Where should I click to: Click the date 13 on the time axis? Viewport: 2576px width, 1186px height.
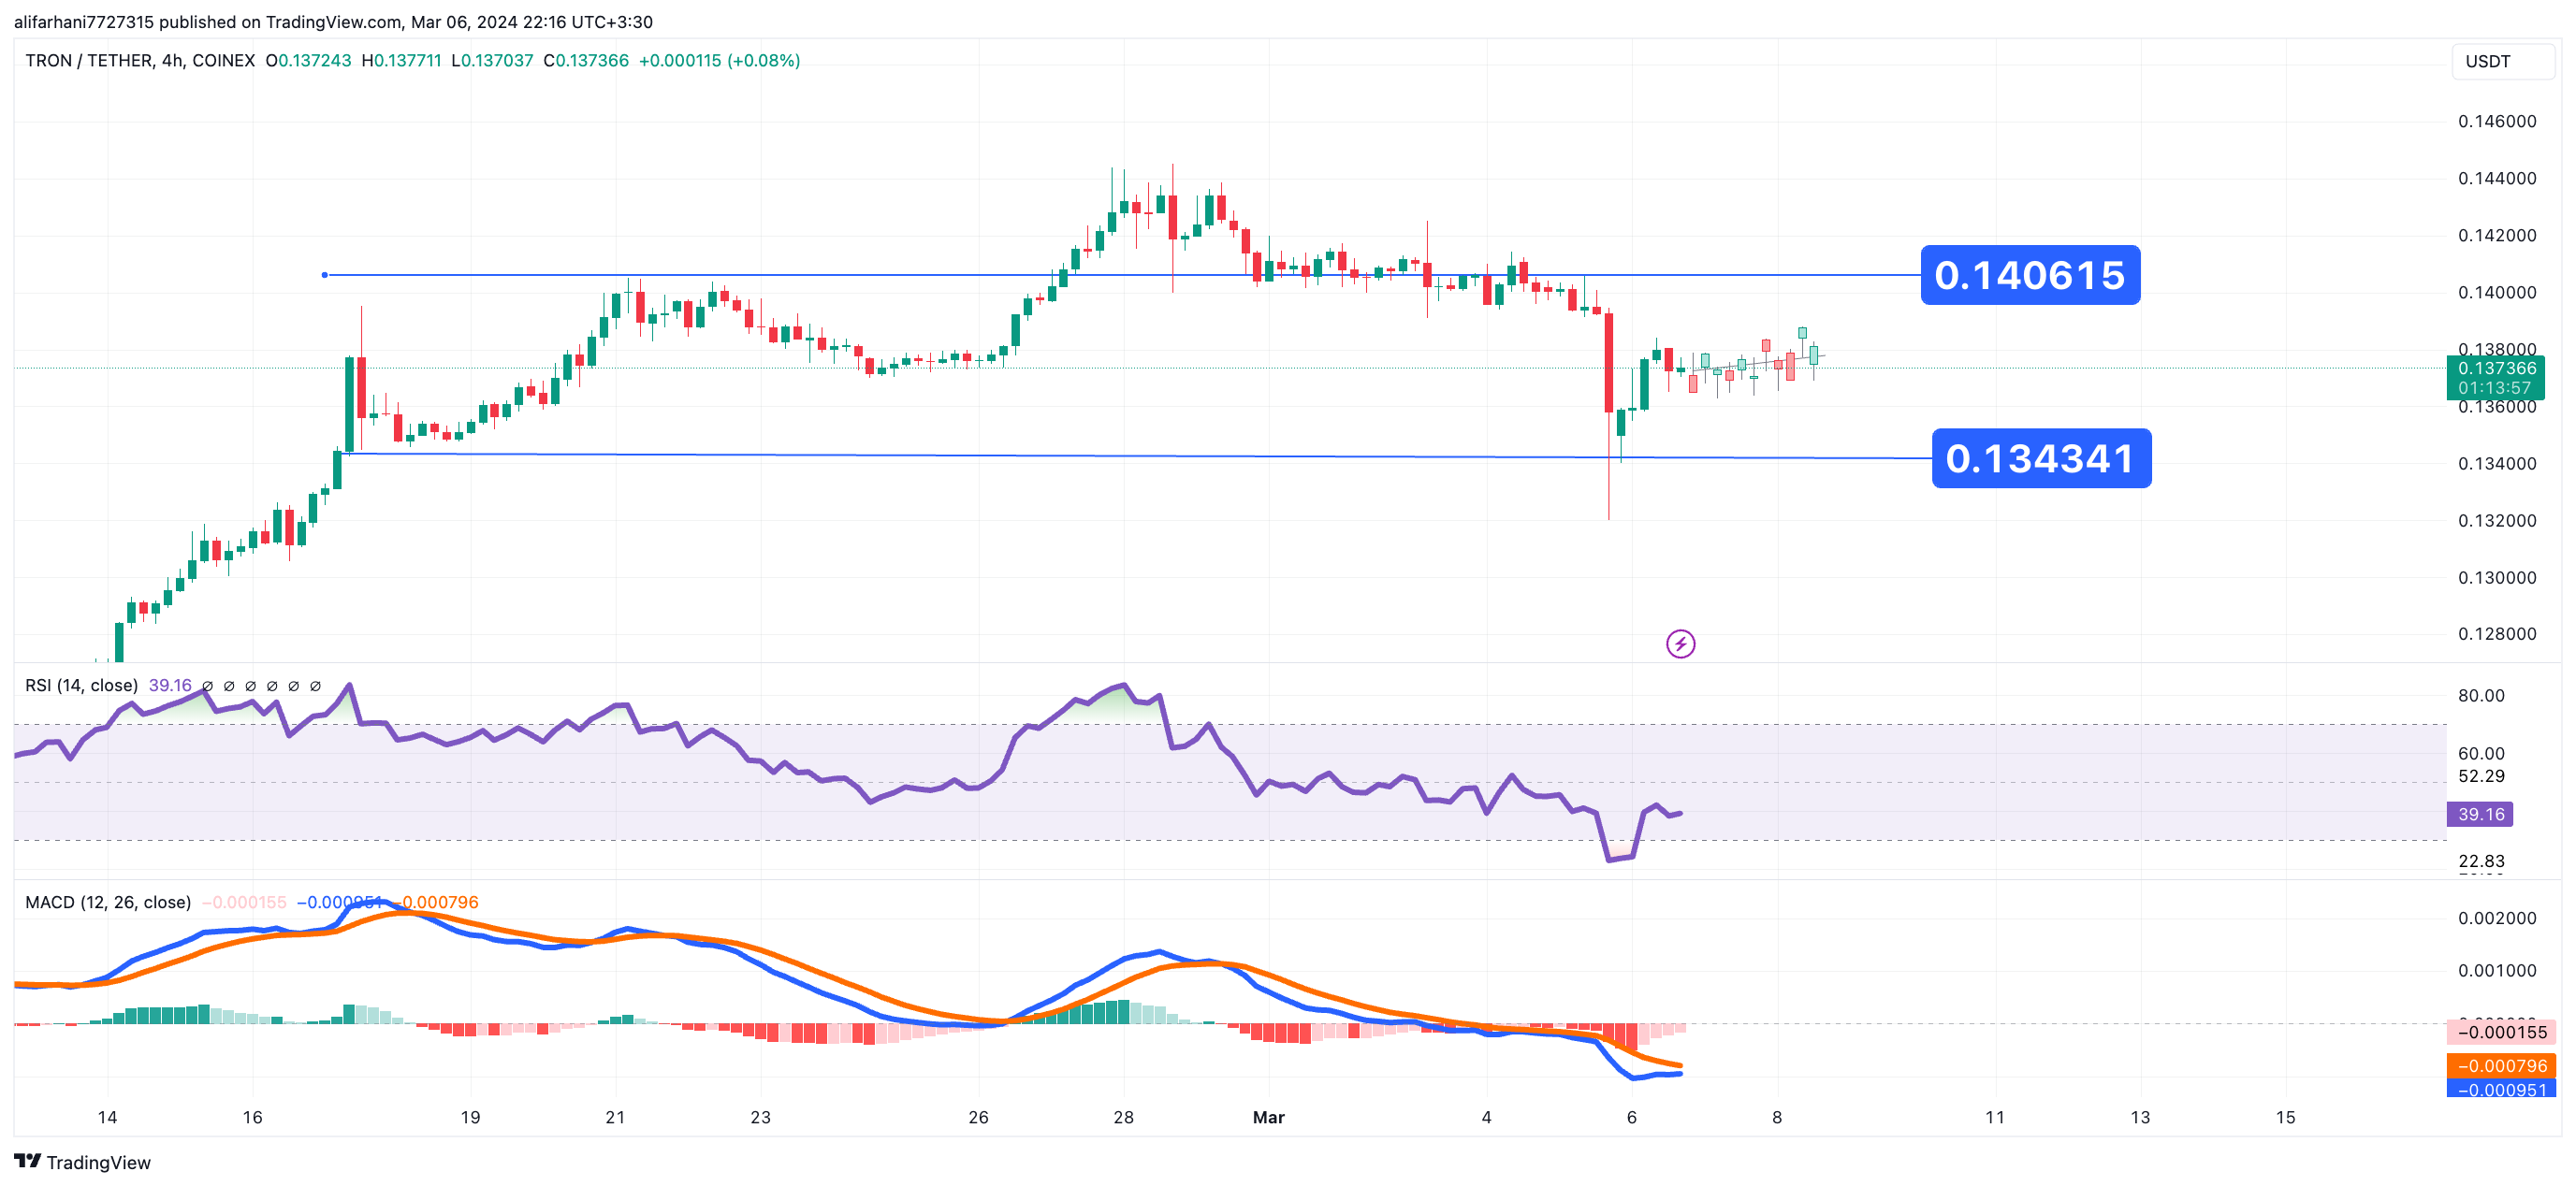[2140, 1118]
